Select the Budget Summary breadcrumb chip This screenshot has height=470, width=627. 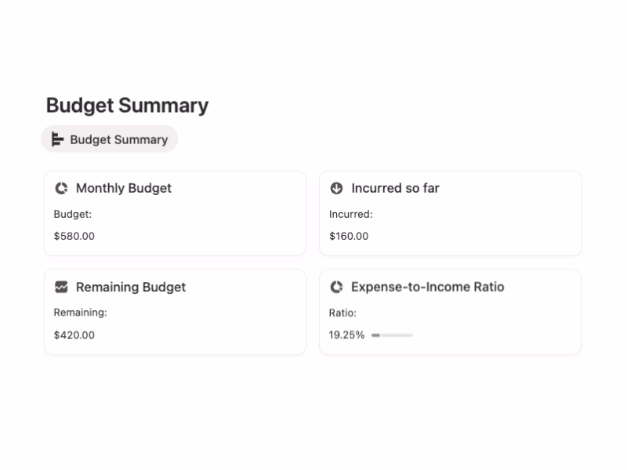click(109, 139)
